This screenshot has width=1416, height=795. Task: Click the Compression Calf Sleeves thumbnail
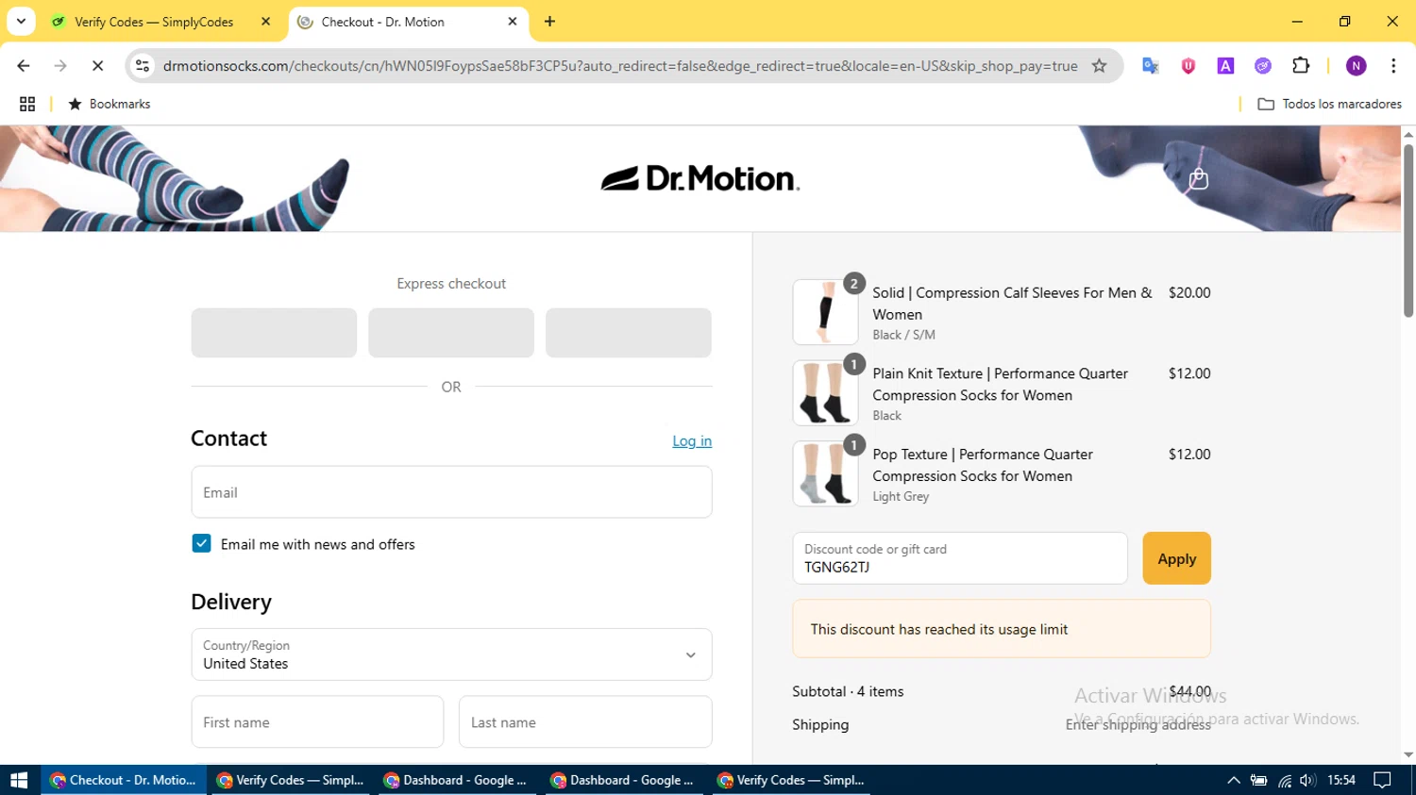[825, 312]
